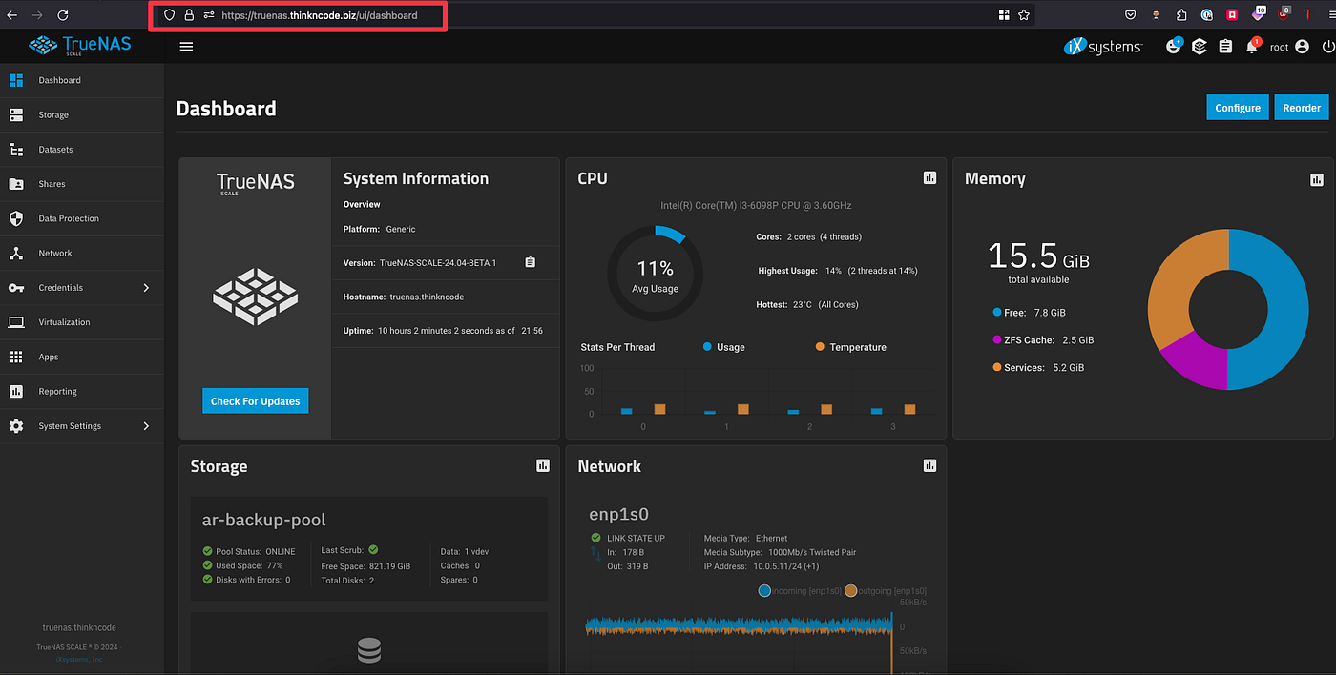Viewport: 1336px width, 675px height.
Task: Click the Apps grid icon in sidebar
Action: [x=16, y=357]
